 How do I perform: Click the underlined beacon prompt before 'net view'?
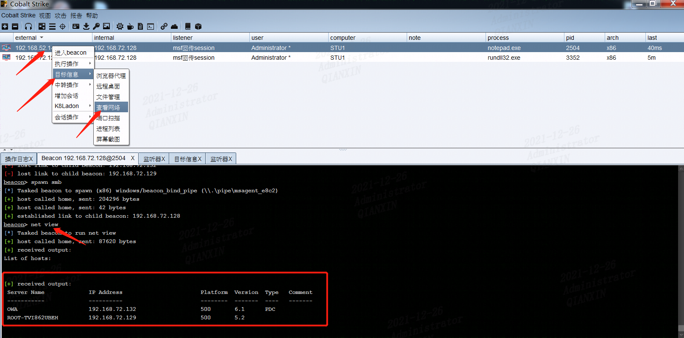coord(14,224)
